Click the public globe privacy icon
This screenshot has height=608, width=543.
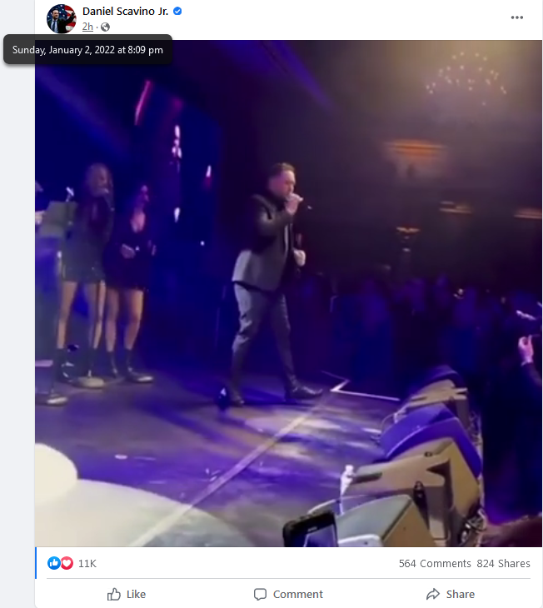click(x=105, y=27)
